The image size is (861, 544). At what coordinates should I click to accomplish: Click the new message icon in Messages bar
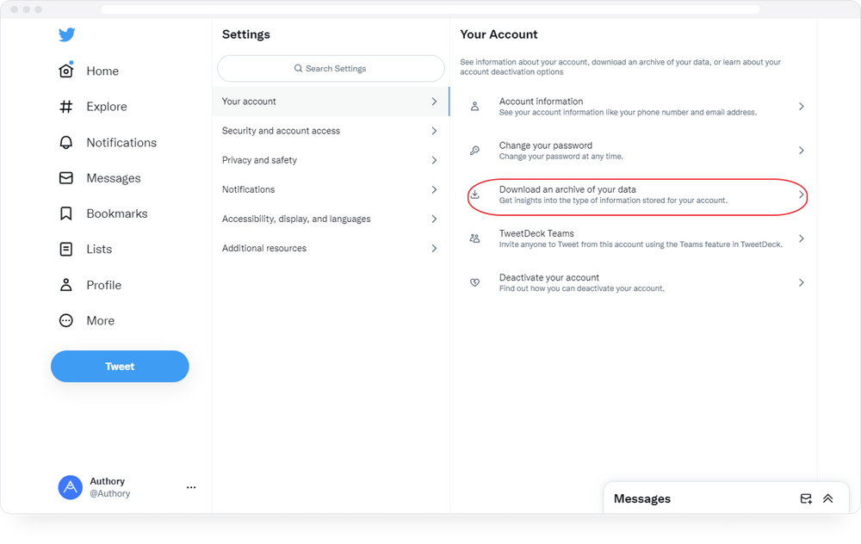coord(806,498)
